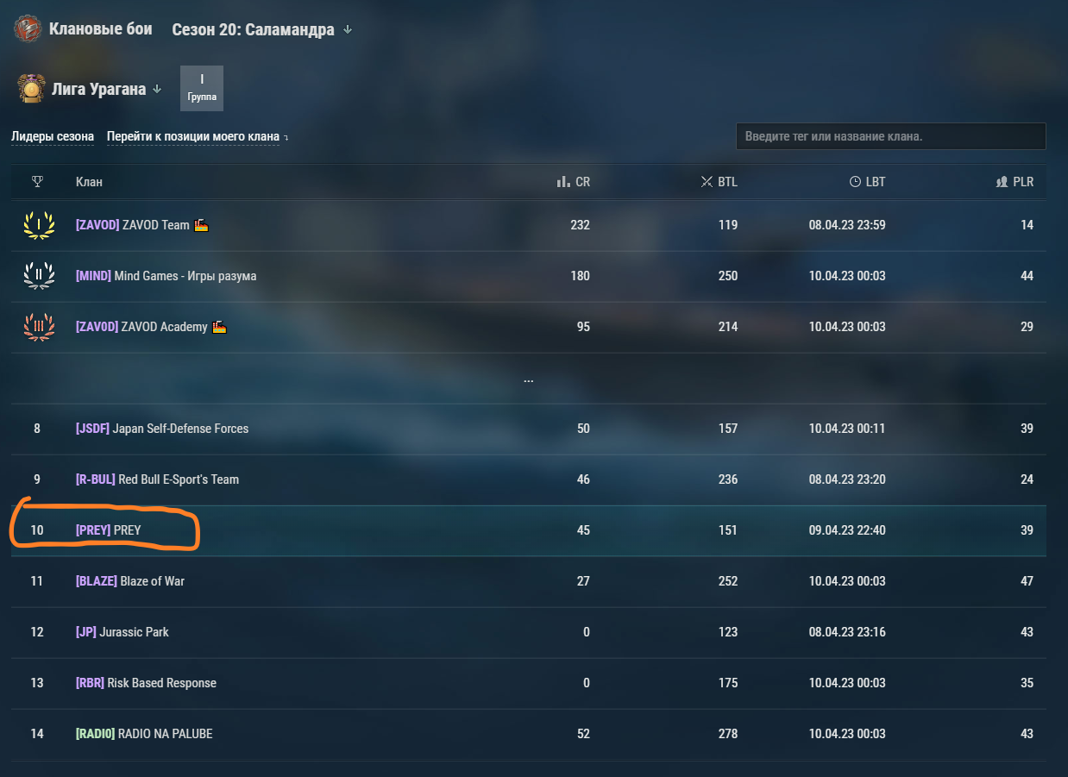1068x777 pixels.
Task: Sort by BTL battles column
Action: (x=719, y=182)
